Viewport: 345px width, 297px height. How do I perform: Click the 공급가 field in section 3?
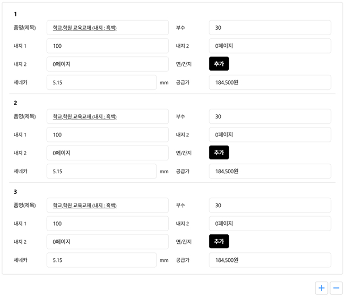[x=270, y=260]
